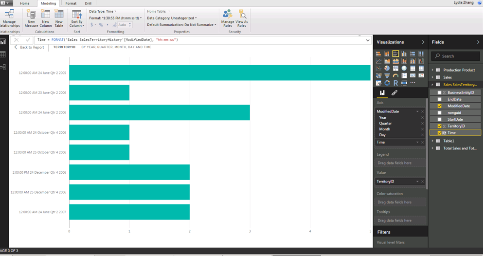Image resolution: width=485 pixels, height=256 pixels.
Task: Open the File menu button
Action: [5, 3]
